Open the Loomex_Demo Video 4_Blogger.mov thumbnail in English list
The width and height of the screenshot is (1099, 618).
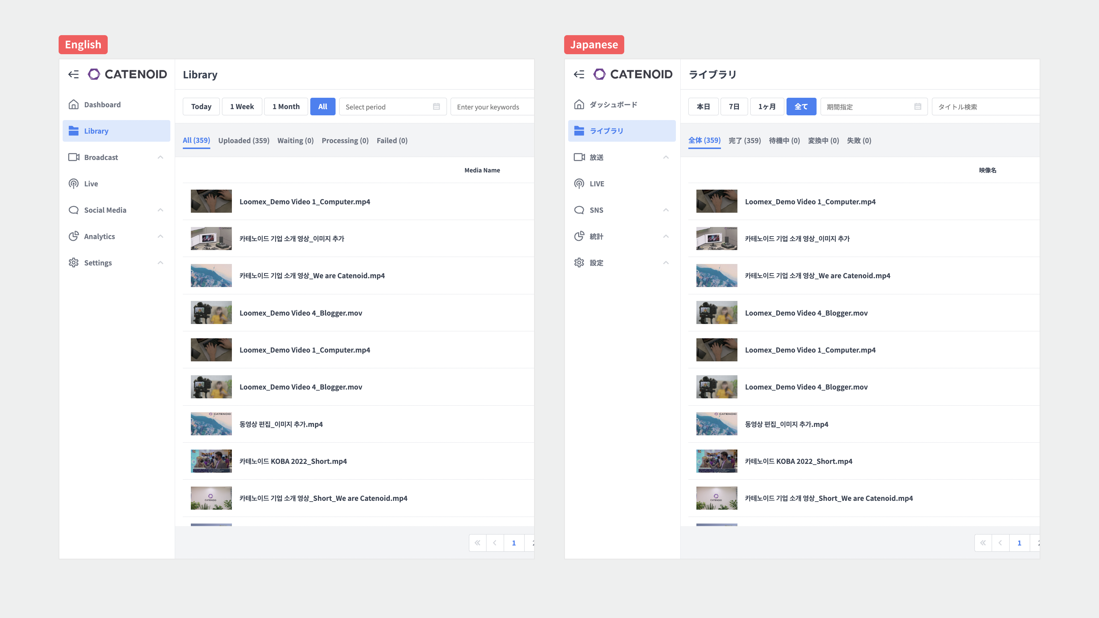(211, 313)
